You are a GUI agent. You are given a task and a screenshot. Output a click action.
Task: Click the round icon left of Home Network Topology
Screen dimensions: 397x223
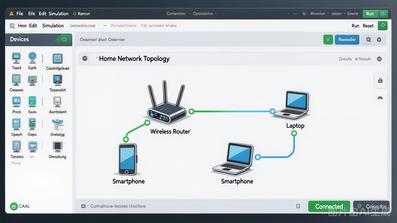(85, 59)
